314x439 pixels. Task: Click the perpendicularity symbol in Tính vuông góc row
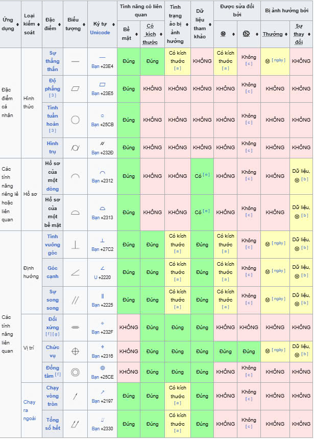pos(75,245)
